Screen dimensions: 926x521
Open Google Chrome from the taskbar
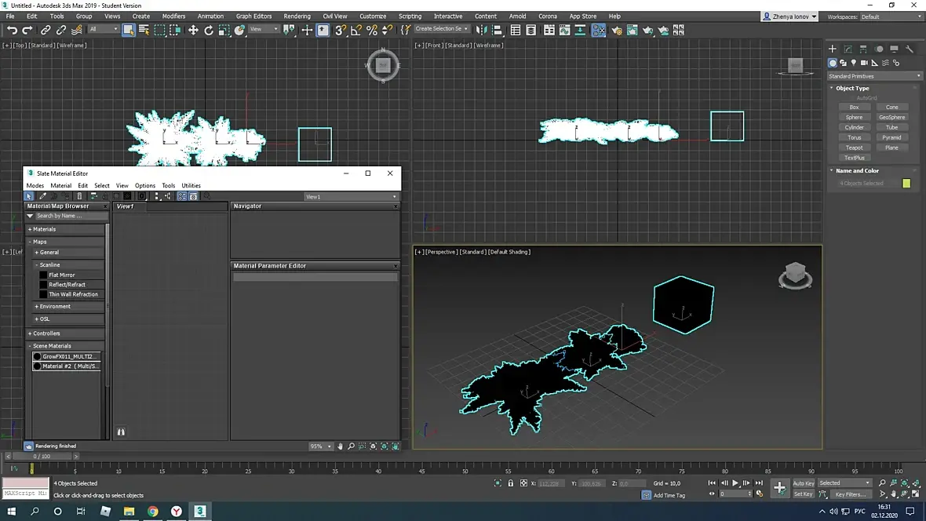click(x=152, y=511)
